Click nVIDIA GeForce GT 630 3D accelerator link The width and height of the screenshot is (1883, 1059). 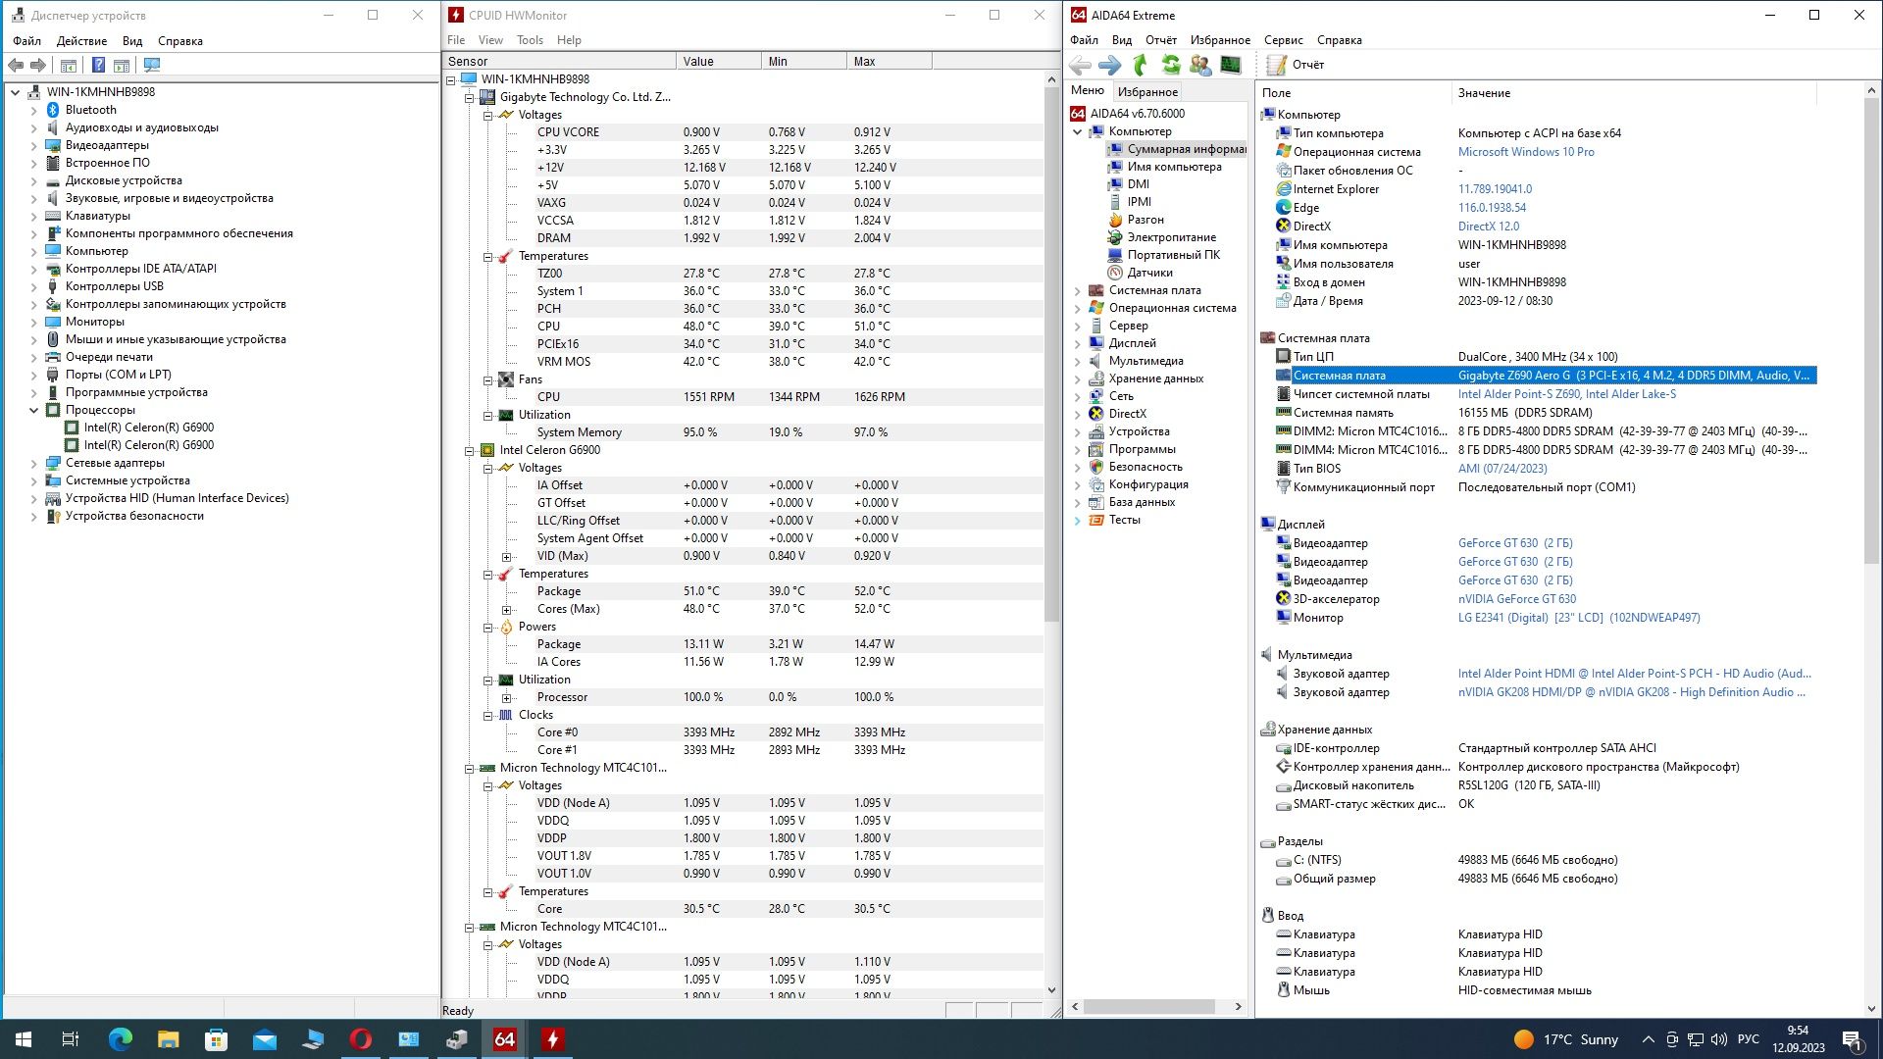pyautogui.click(x=1516, y=599)
